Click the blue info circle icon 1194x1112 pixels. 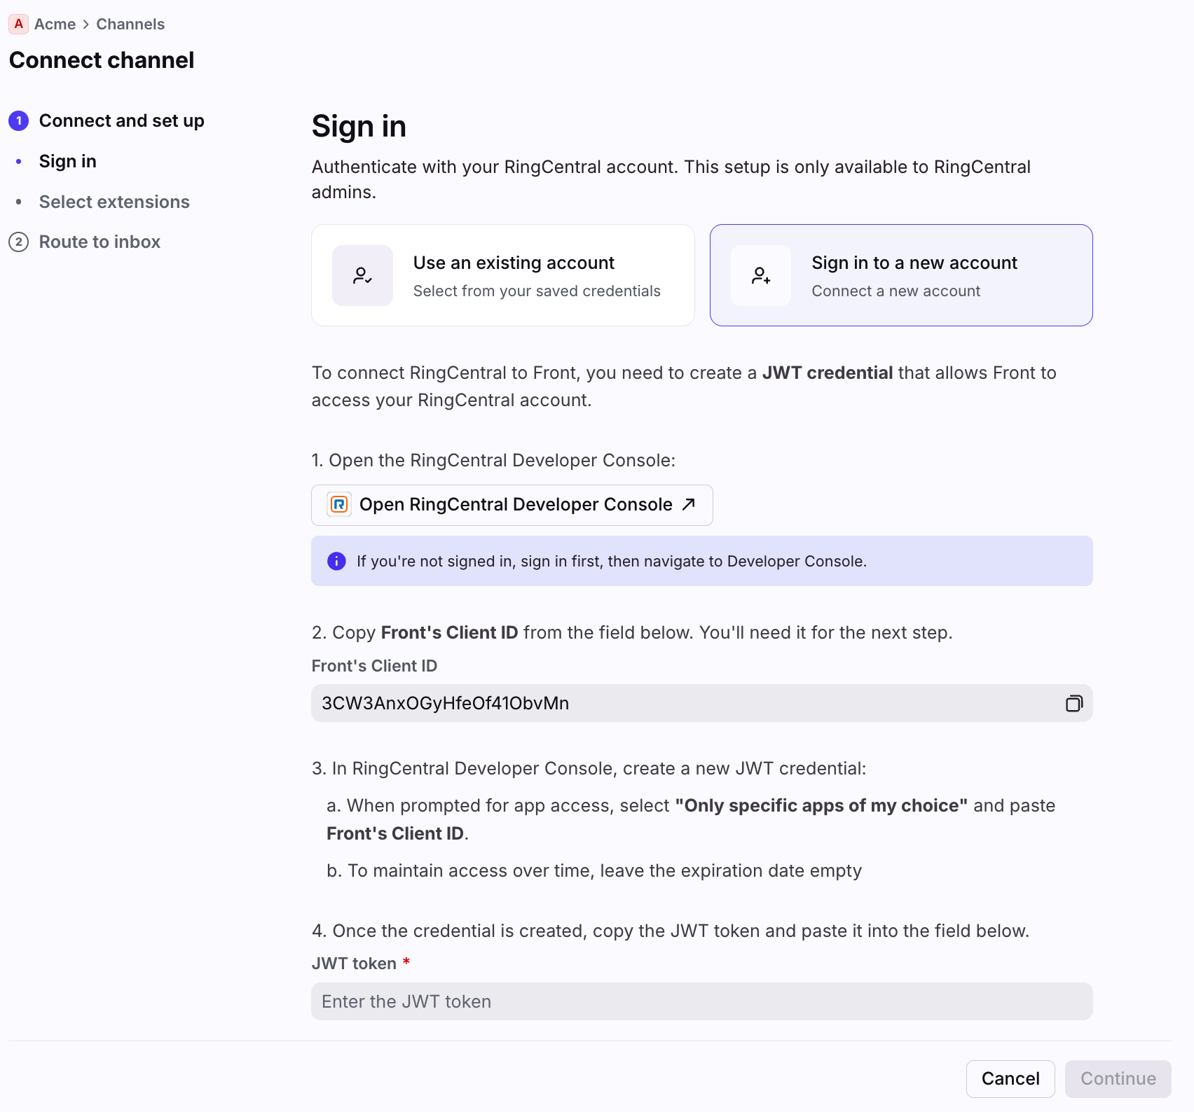[336, 561]
